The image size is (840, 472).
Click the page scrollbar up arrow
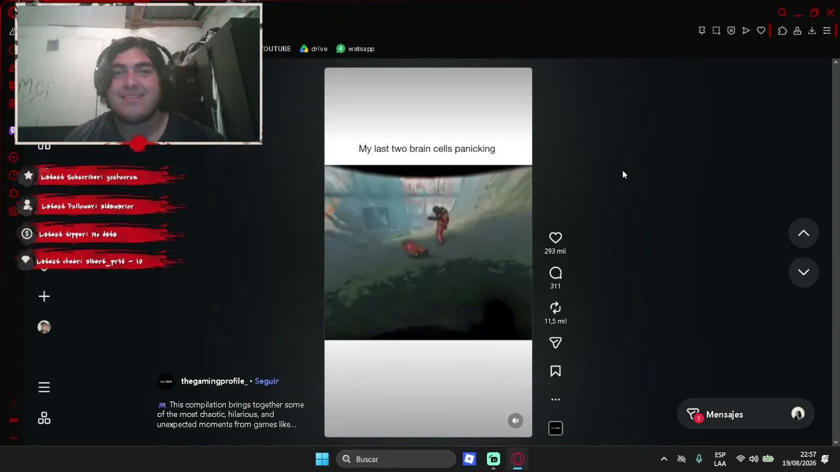835,62
